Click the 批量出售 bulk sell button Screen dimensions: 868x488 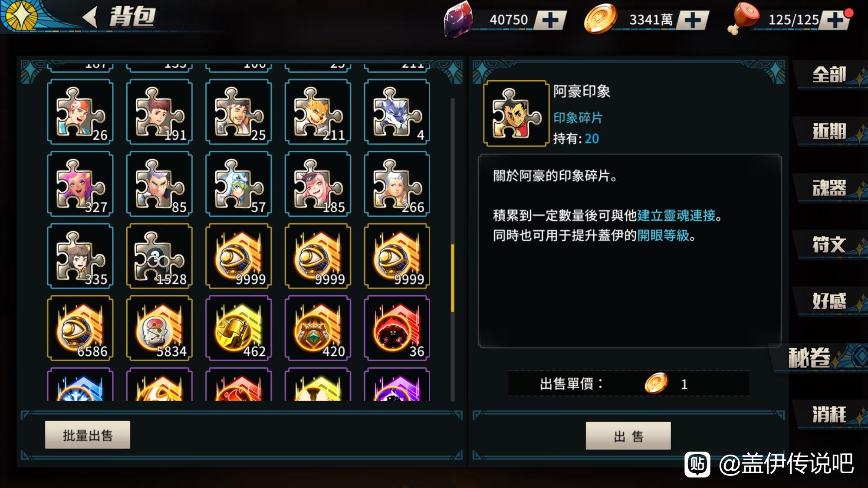click(x=88, y=435)
